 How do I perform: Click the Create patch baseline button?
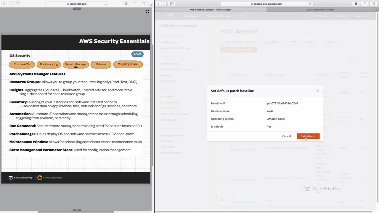click(x=239, y=50)
